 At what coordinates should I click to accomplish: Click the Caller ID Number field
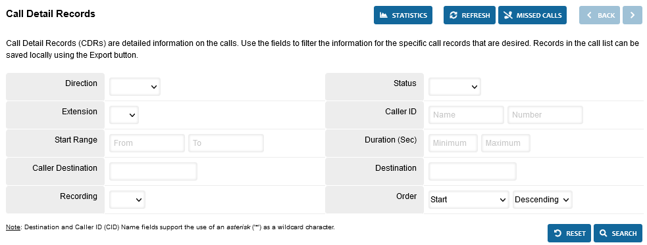[x=545, y=115]
